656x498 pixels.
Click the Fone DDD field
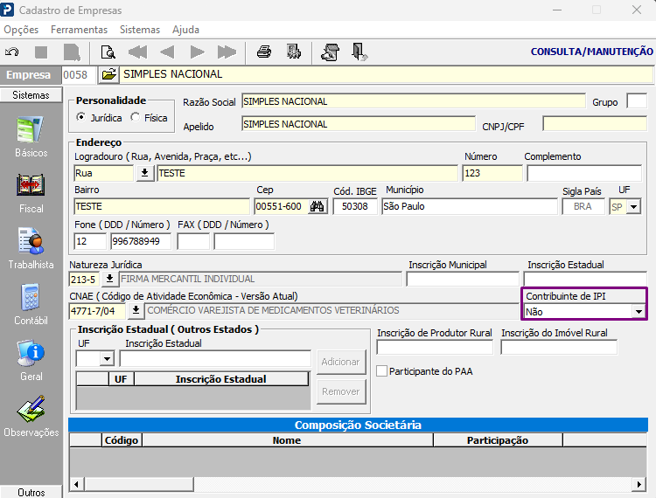[90, 241]
